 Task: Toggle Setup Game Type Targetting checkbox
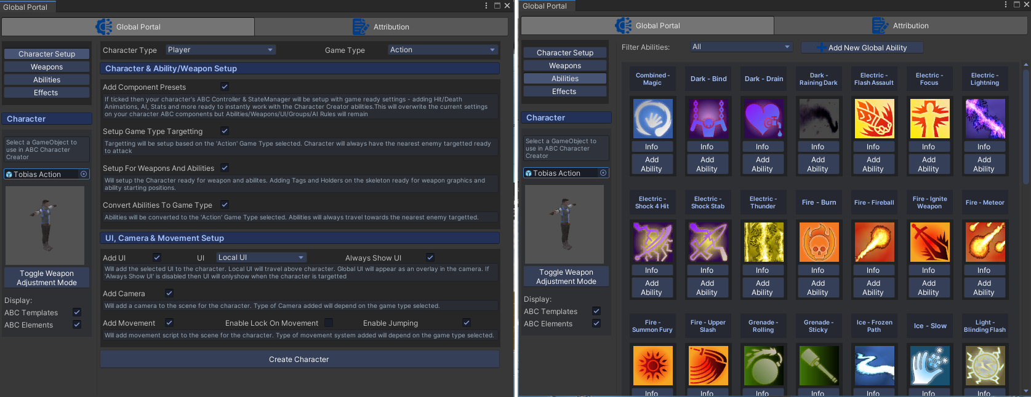225,131
